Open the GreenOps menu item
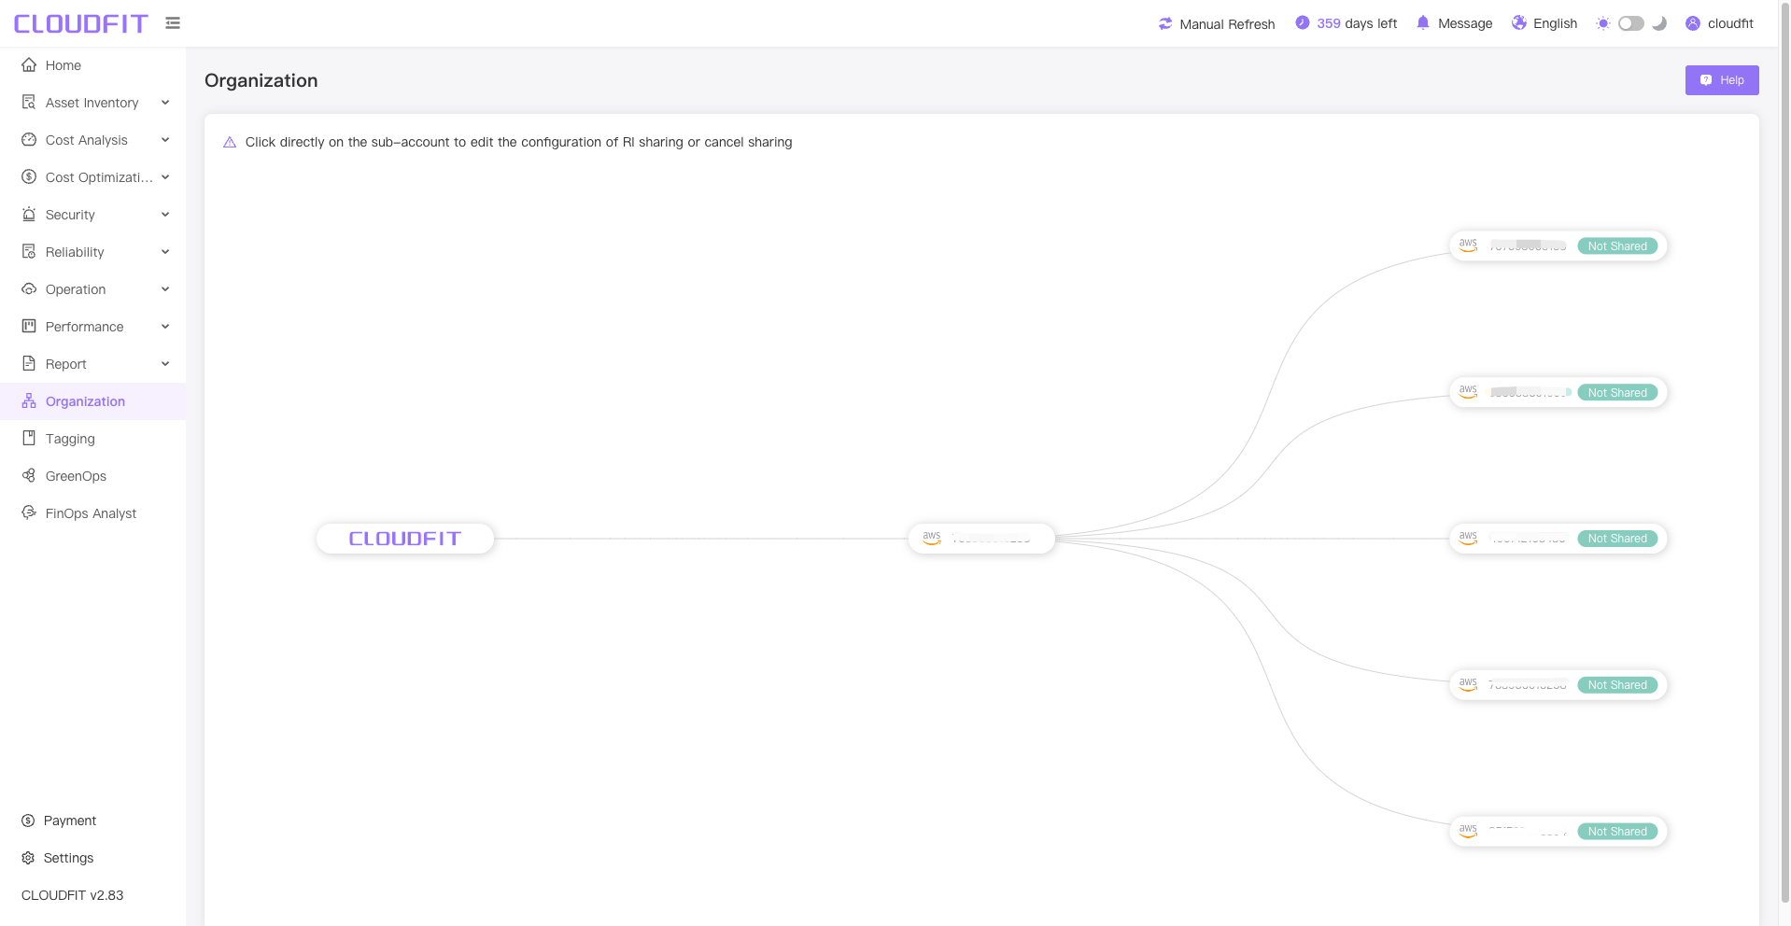Screen dimensions: 1791x926 pos(92,476)
